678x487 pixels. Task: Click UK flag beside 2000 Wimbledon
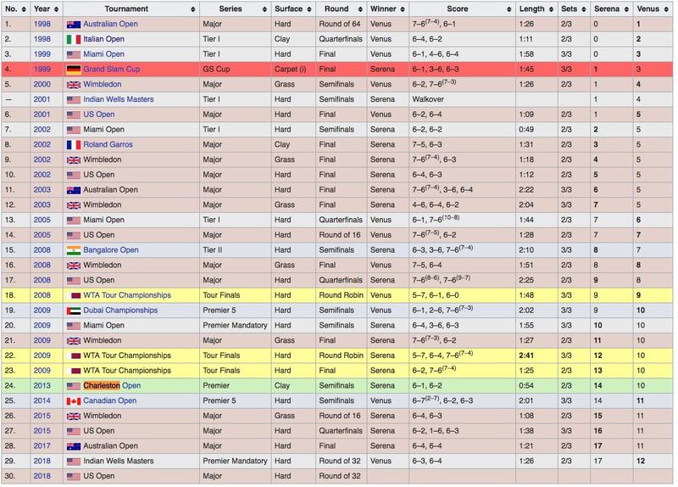tap(74, 85)
